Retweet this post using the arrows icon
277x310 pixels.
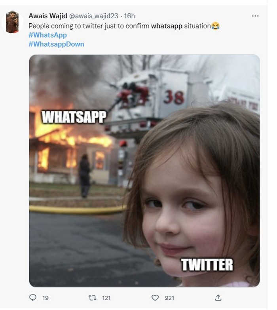click(92, 298)
